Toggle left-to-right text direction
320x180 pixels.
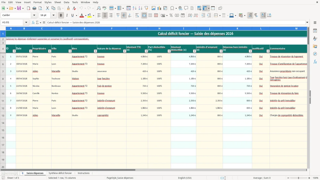250,15
